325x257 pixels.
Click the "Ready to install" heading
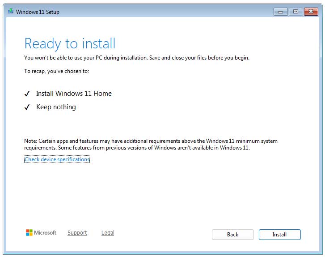pyautogui.click(x=70, y=43)
